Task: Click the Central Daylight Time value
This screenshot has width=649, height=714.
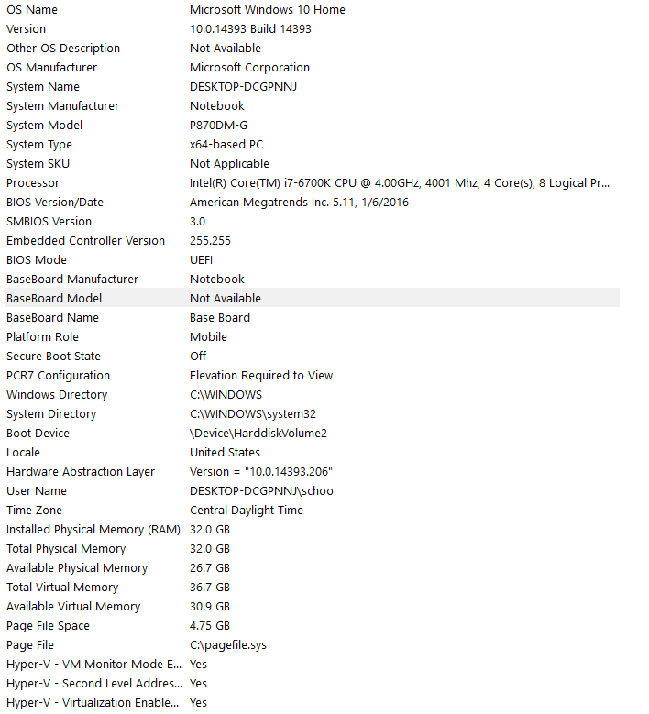Action: 247,510
